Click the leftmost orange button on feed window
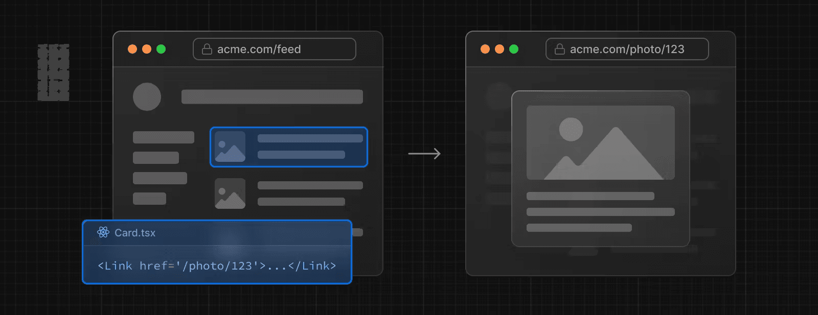Viewport: 818px width, 315px height. (132, 49)
